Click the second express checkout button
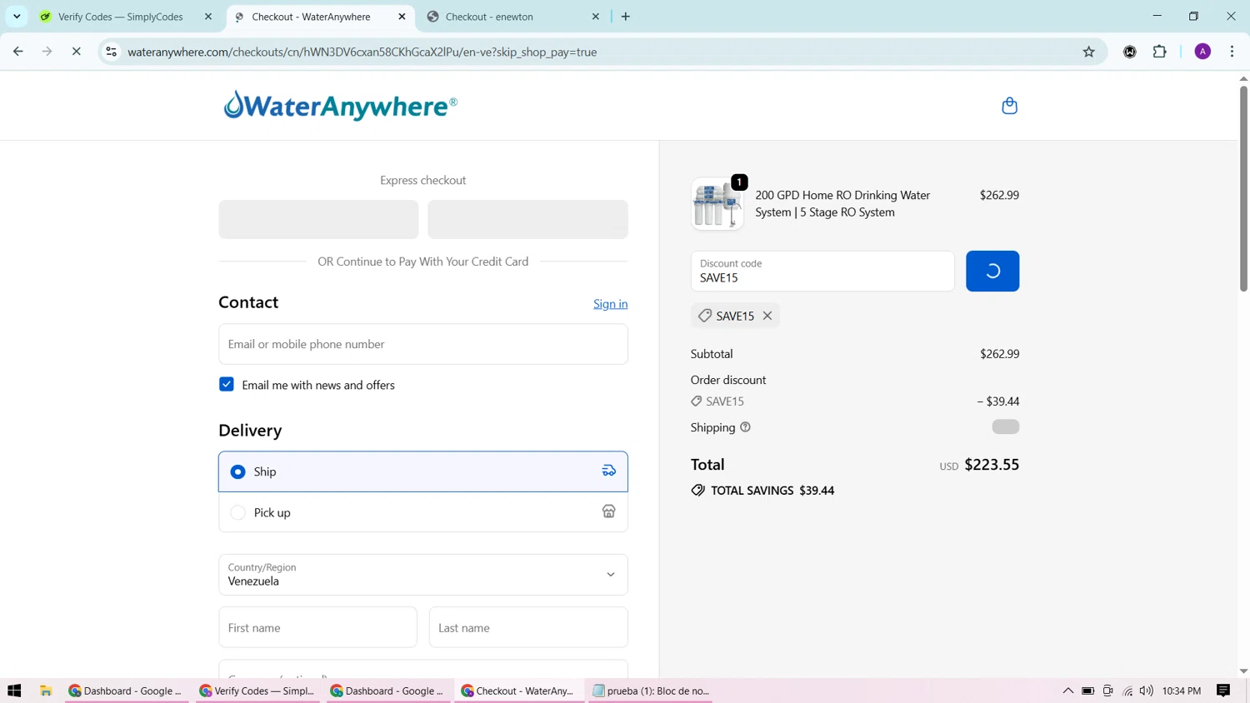The height and width of the screenshot is (703, 1250). click(527, 219)
